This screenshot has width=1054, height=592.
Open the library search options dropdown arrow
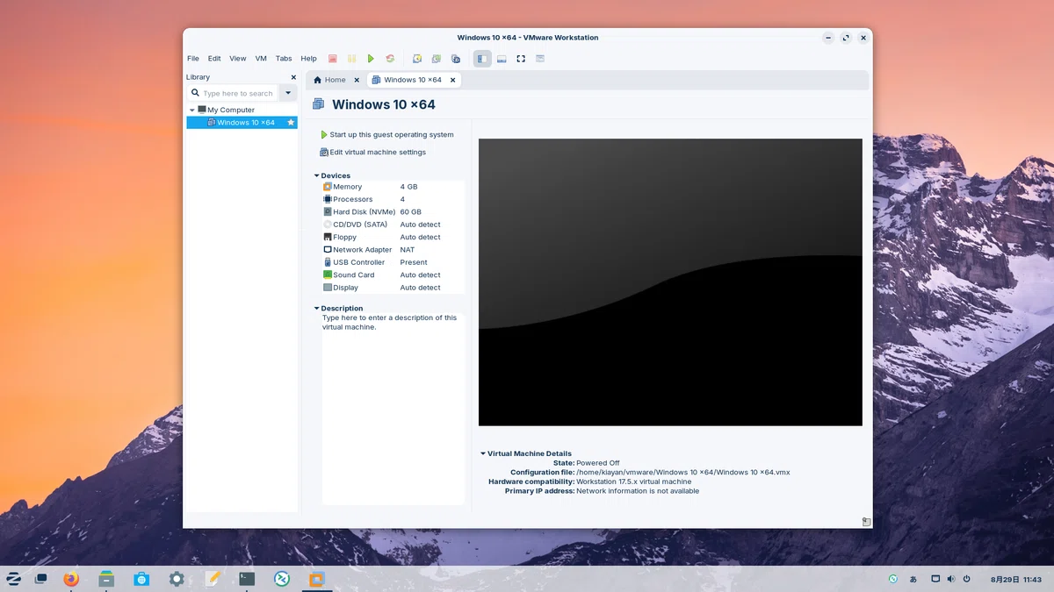288,93
